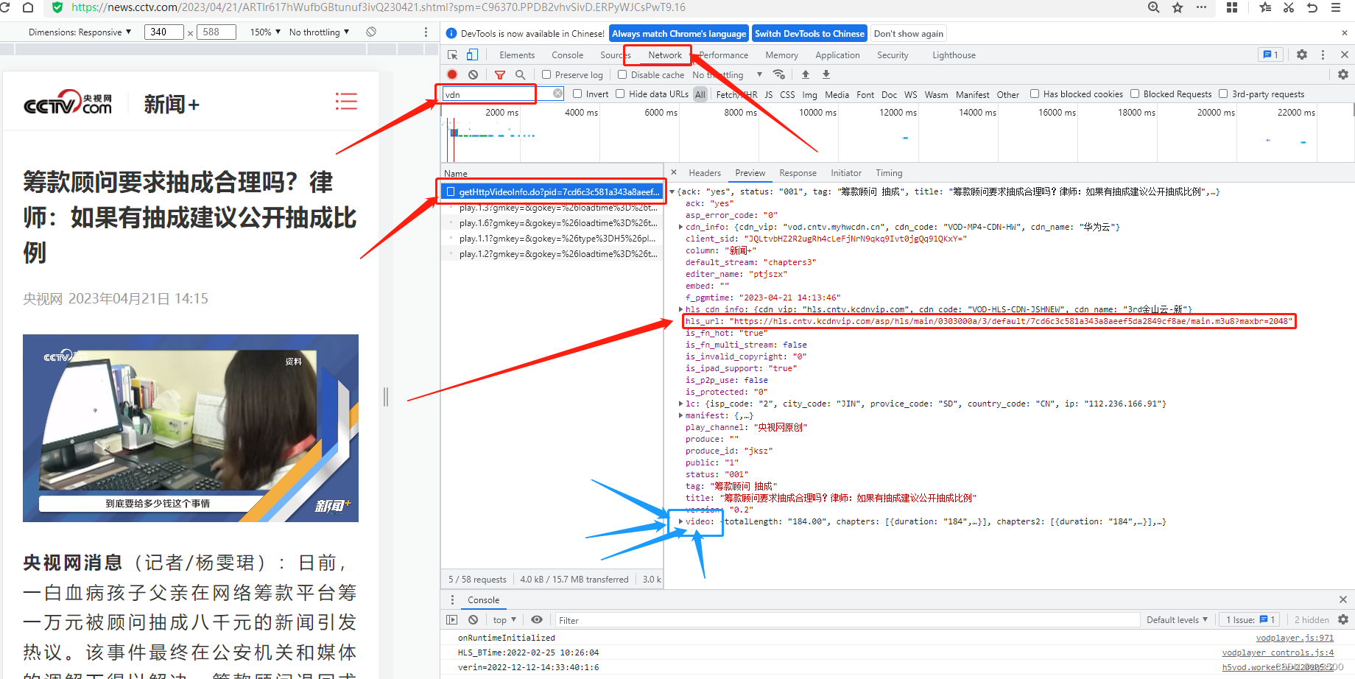Open the vodplayer.js:971 source link
This screenshot has width=1355, height=679.
click(1295, 638)
